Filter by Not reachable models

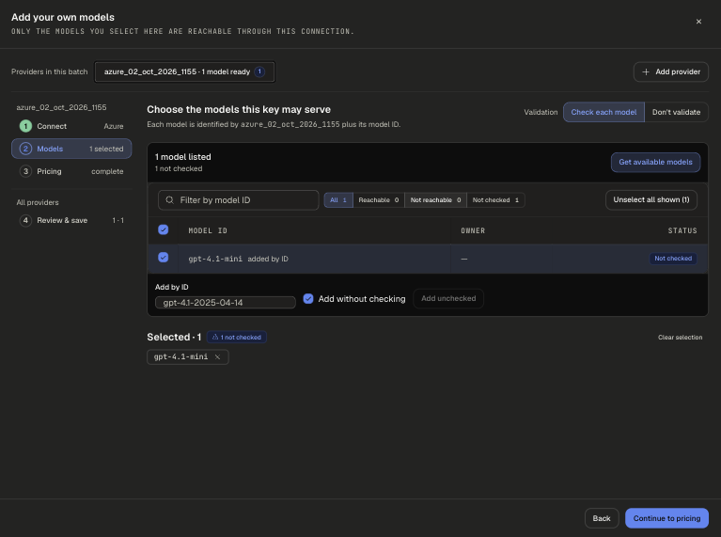click(435, 200)
